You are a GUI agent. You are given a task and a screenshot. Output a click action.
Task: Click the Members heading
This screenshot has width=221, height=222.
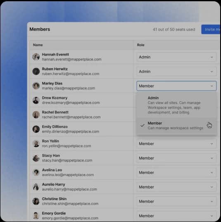click(x=40, y=29)
